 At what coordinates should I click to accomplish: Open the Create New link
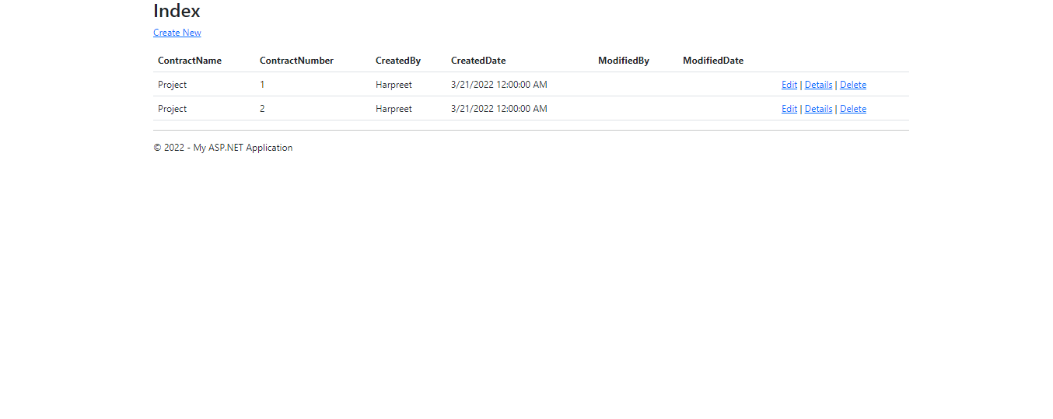click(177, 33)
